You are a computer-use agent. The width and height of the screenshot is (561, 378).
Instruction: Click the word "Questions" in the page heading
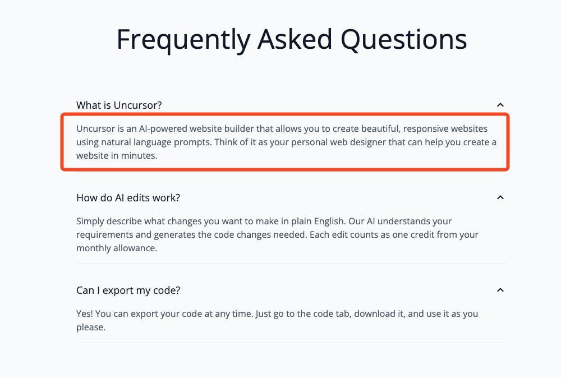tap(403, 39)
